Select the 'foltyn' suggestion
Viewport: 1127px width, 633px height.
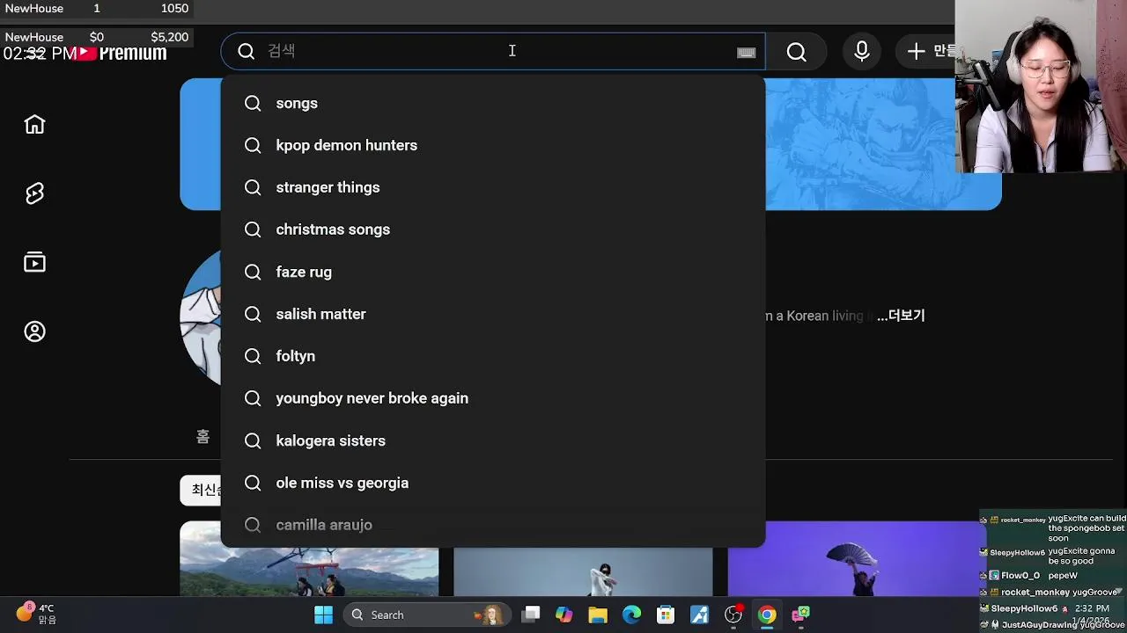point(493,356)
